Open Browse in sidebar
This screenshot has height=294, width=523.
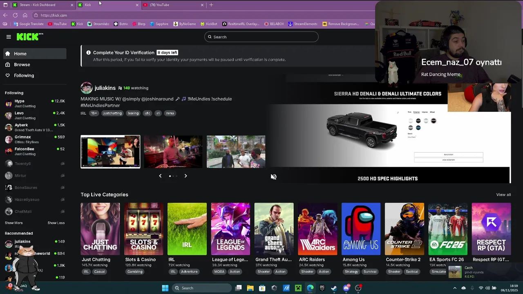[x=35, y=65]
